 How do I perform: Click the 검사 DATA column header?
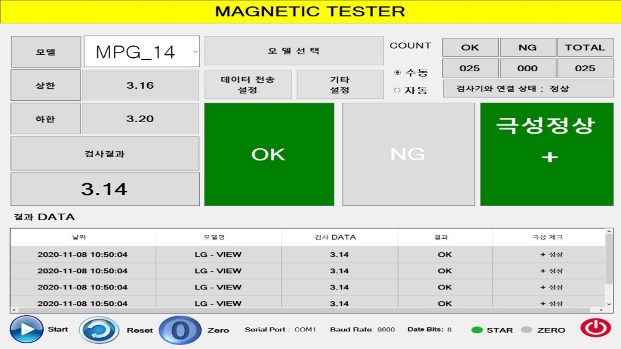pyautogui.click(x=340, y=237)
